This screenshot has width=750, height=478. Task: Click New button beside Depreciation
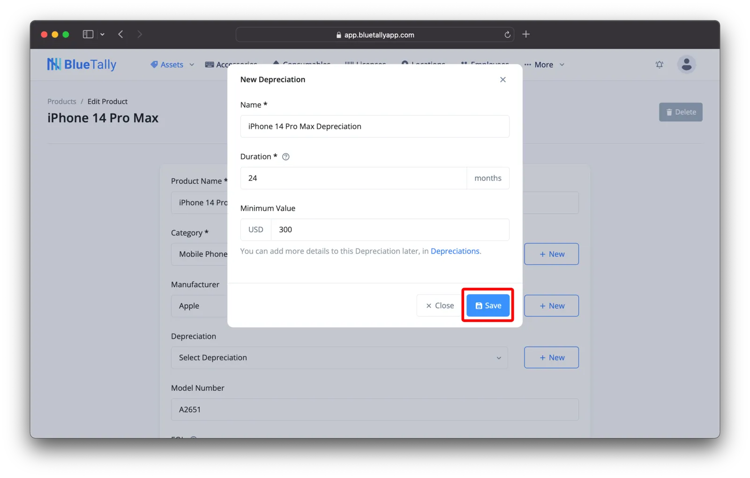551,358
